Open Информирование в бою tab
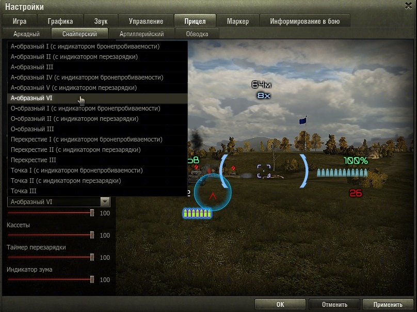Viewport: 417px width, 312px height. click(x=305, y=21)
